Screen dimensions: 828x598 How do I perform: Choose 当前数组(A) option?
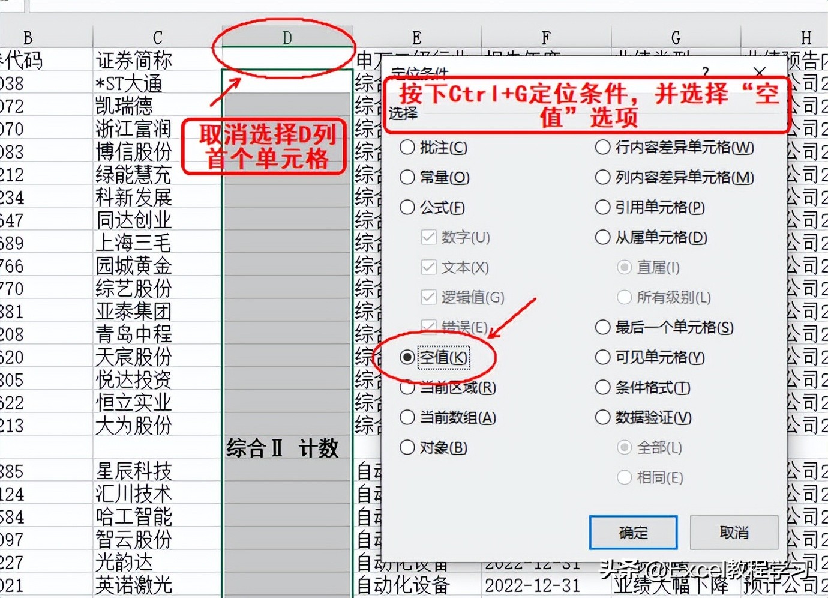tap(407, 417)
